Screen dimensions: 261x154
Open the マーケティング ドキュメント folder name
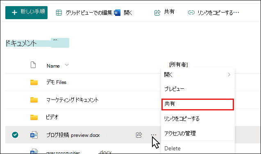(73, 100)
